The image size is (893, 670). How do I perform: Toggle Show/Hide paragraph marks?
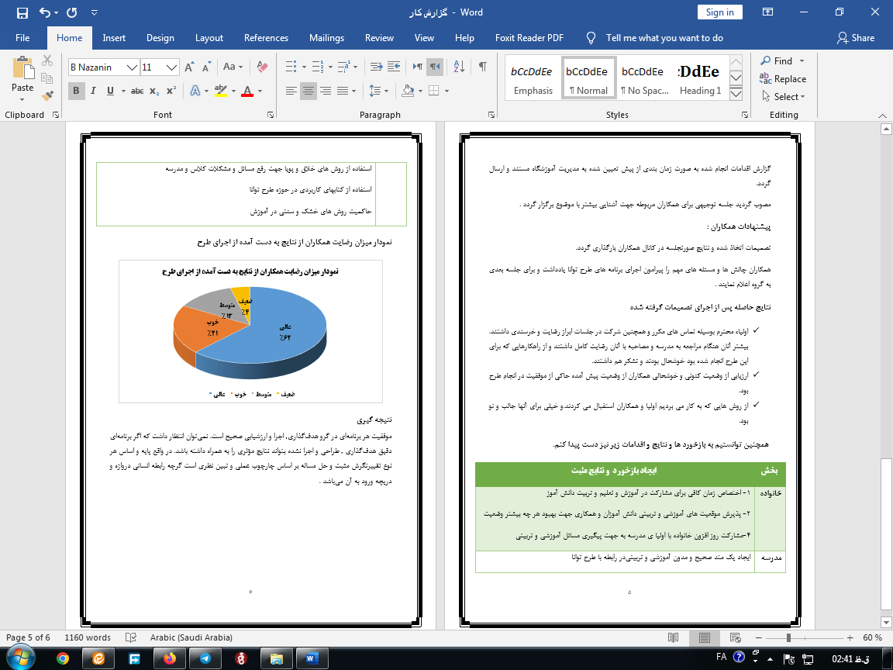(482, 67)
